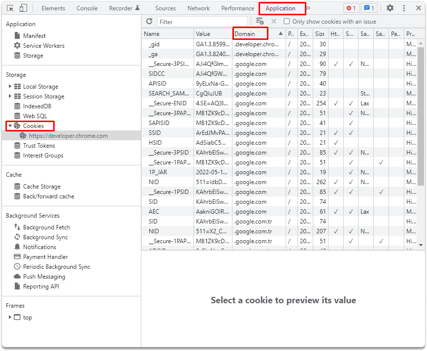The width and height of the screenshot is (427, 351).
Task: Show more tabs with double chevron
Action: (308, 8)
